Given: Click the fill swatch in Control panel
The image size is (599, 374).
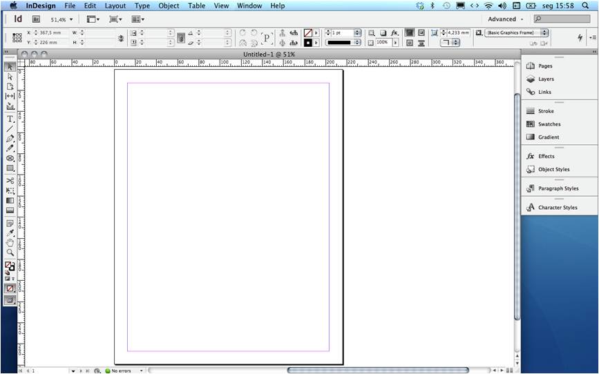Looking at the screenshot, I should [x=308, y=33].
